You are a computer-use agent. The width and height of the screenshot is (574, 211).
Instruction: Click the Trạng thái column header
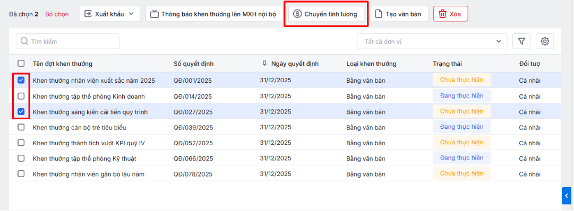click(447, 64)
